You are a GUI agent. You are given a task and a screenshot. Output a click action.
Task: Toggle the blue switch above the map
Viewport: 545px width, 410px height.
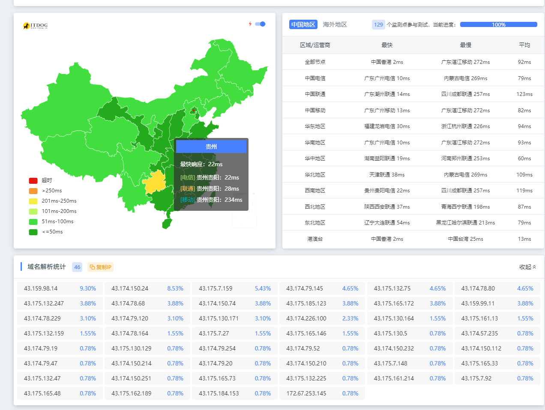point(260,24)
